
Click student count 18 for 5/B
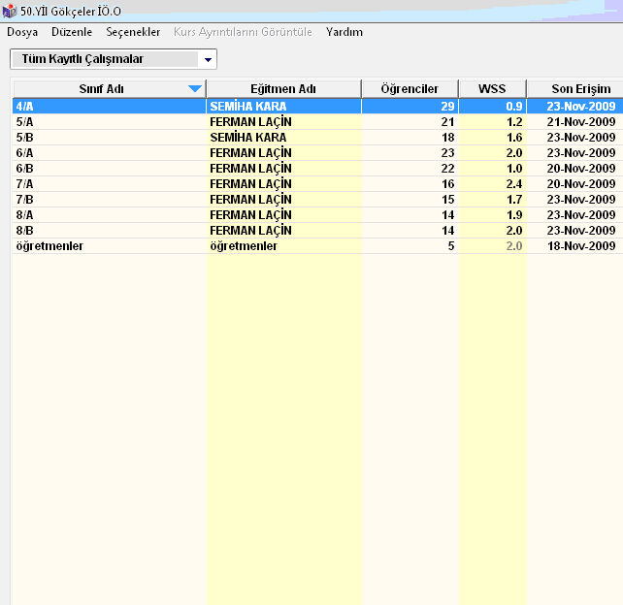point(447,138)
